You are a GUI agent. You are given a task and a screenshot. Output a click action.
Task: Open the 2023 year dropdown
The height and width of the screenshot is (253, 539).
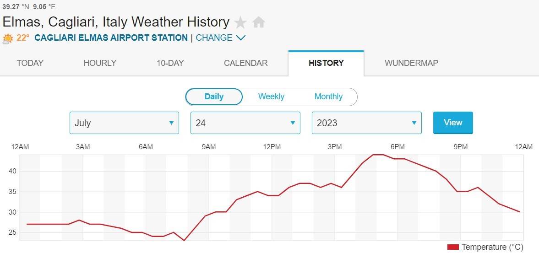[x=366, y=123]
